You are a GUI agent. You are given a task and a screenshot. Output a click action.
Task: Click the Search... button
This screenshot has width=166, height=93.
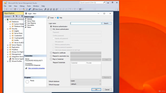[x=107, y=24]
